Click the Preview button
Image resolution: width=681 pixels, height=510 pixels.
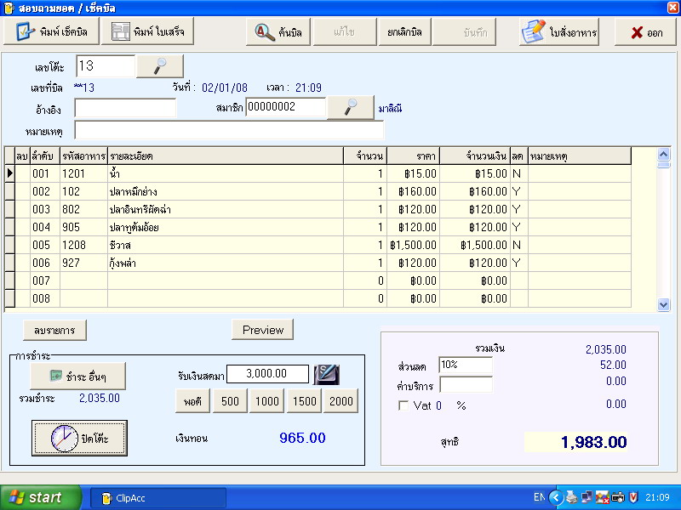pyautogui.click(x=262, y=329)
